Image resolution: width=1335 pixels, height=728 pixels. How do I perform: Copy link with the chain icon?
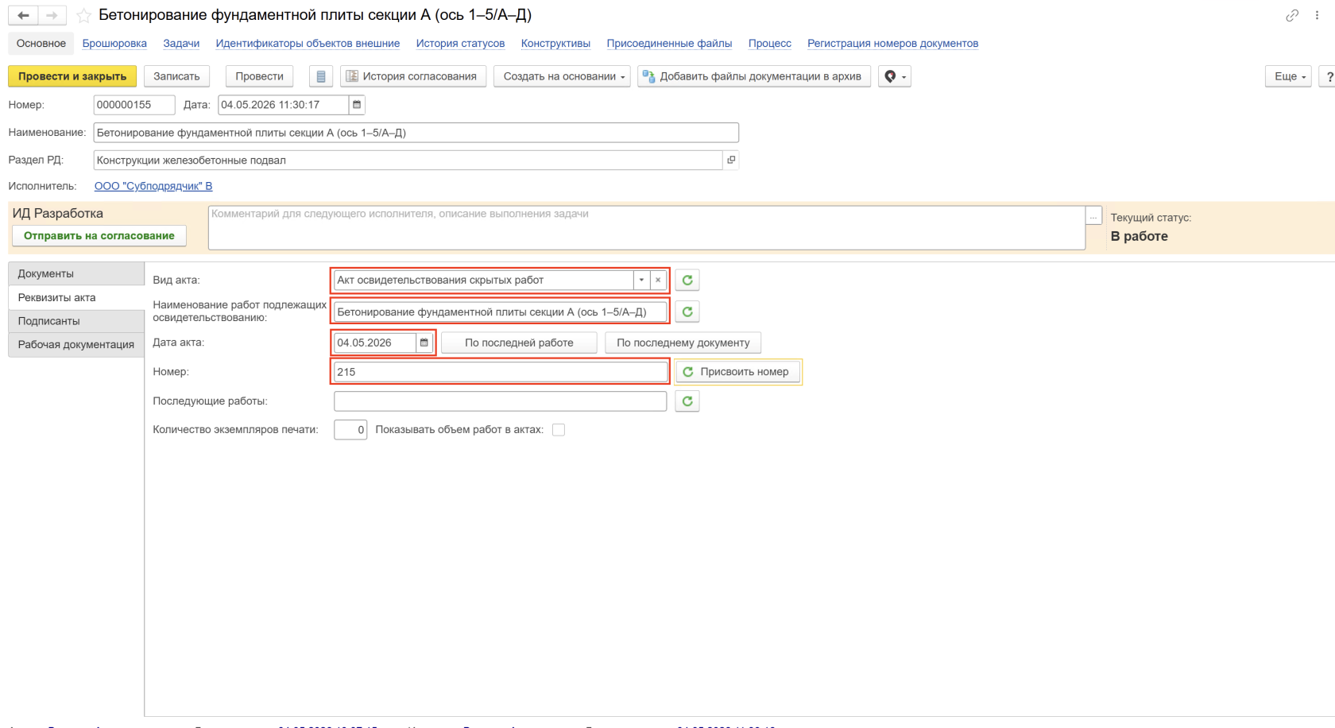[x=1292, y=15]
